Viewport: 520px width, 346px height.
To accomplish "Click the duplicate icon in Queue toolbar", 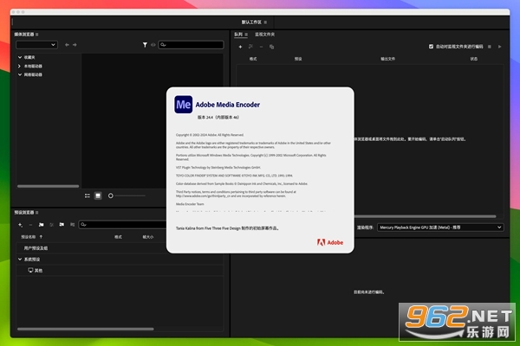I will (271, 47).
